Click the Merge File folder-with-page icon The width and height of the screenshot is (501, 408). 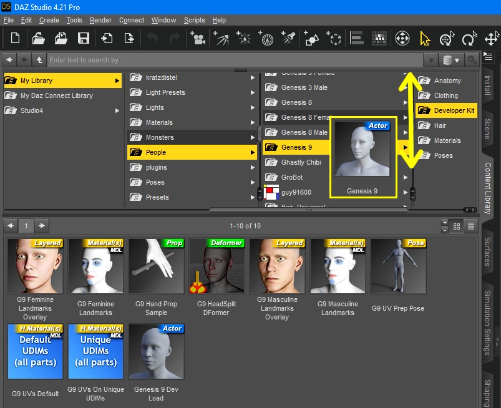click(x=61, y=39)
